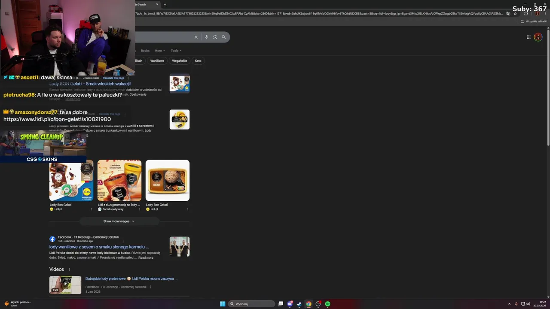
Task: Open the Google apps grid
Action: point(529,37)
